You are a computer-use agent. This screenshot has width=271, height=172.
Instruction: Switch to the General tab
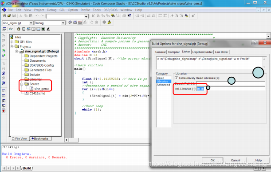click(160, 52)
